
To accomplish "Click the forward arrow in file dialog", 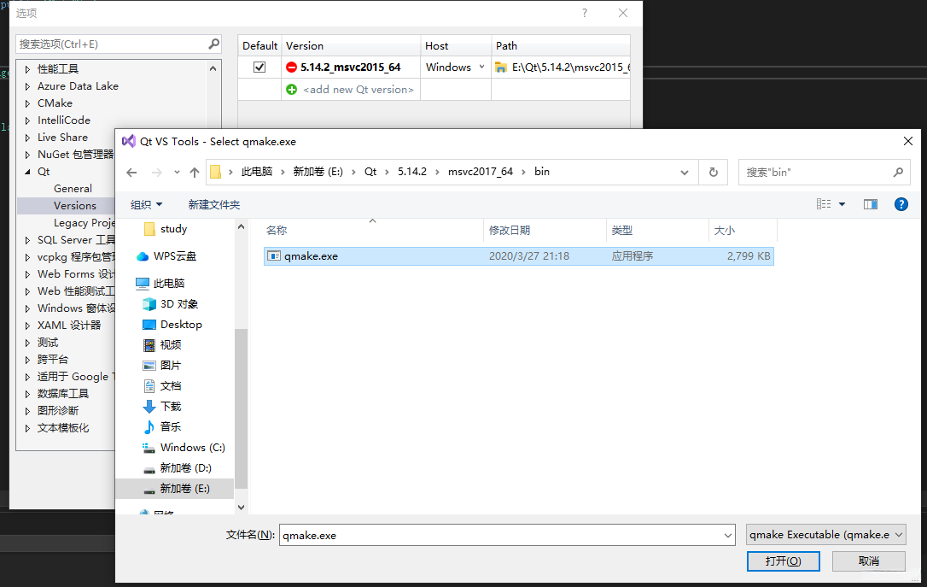I will [x=157, y=173].
